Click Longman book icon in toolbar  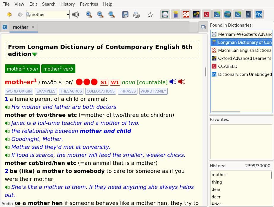[x=175, y=15]
